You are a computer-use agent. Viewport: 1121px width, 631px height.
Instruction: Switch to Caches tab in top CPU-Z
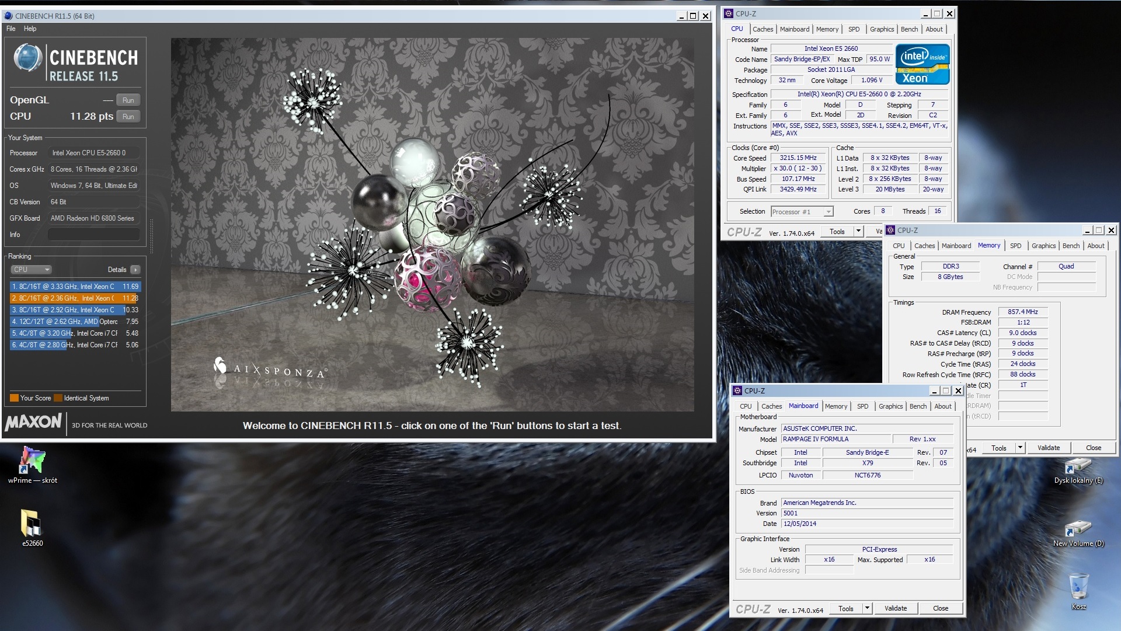pos(763,29)
